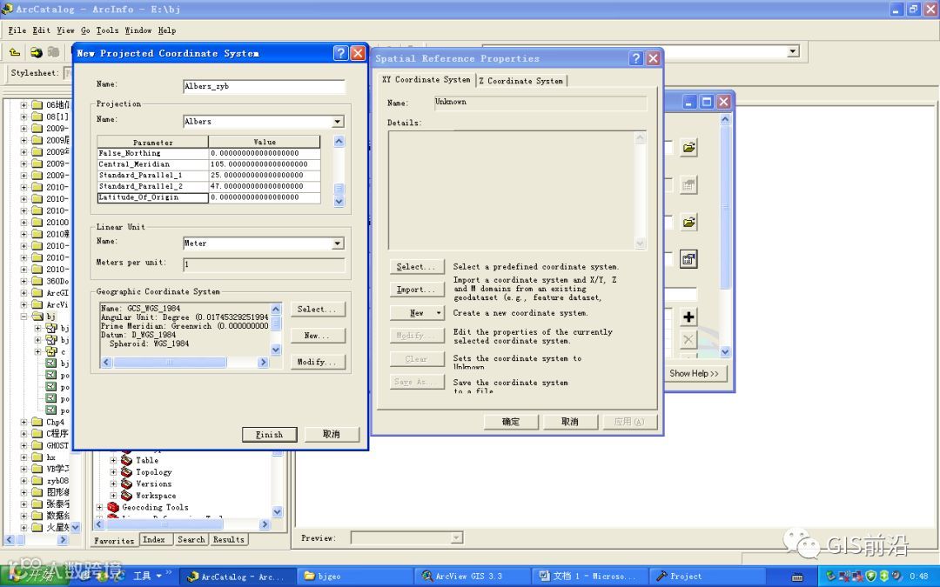Click Finish in New Projected Coordinate System
The width and height of the screenshot is (940, 587).
(x=269, y=434)
